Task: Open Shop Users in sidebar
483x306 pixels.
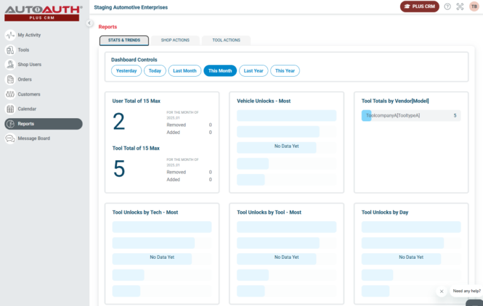Action: click(30, 65)
